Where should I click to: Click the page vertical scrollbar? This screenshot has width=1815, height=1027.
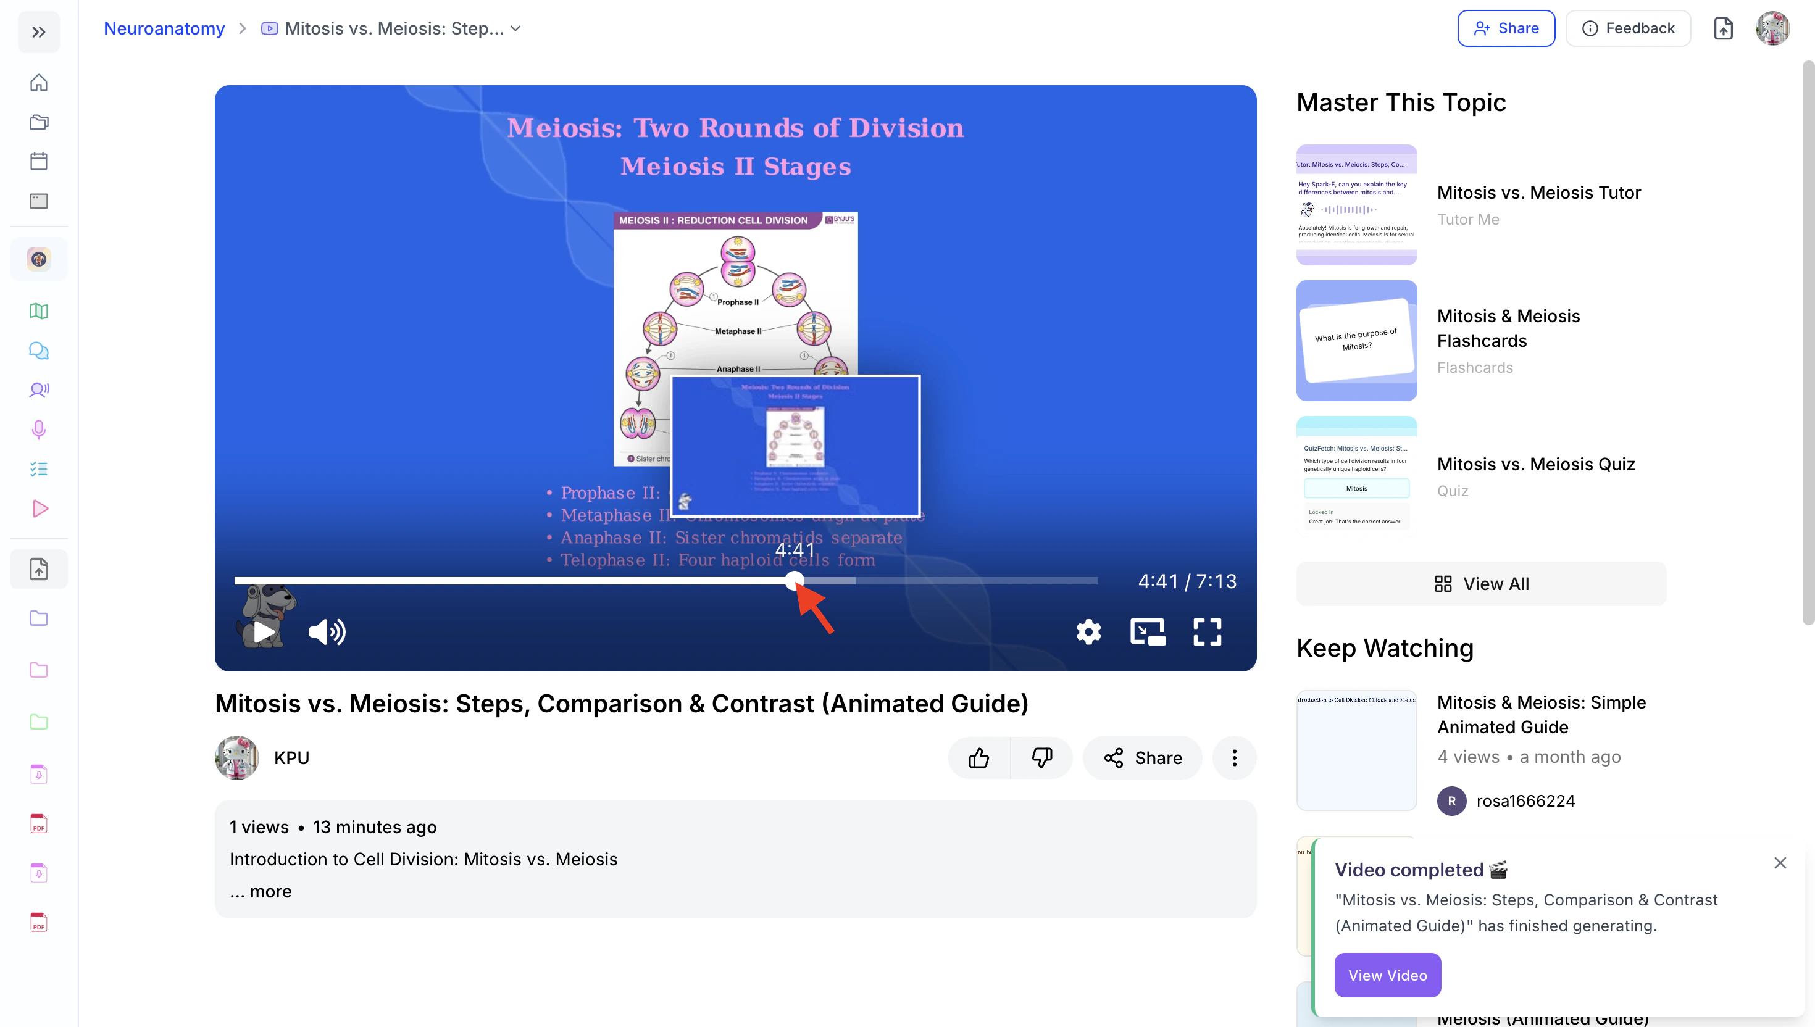point(1808,342)
